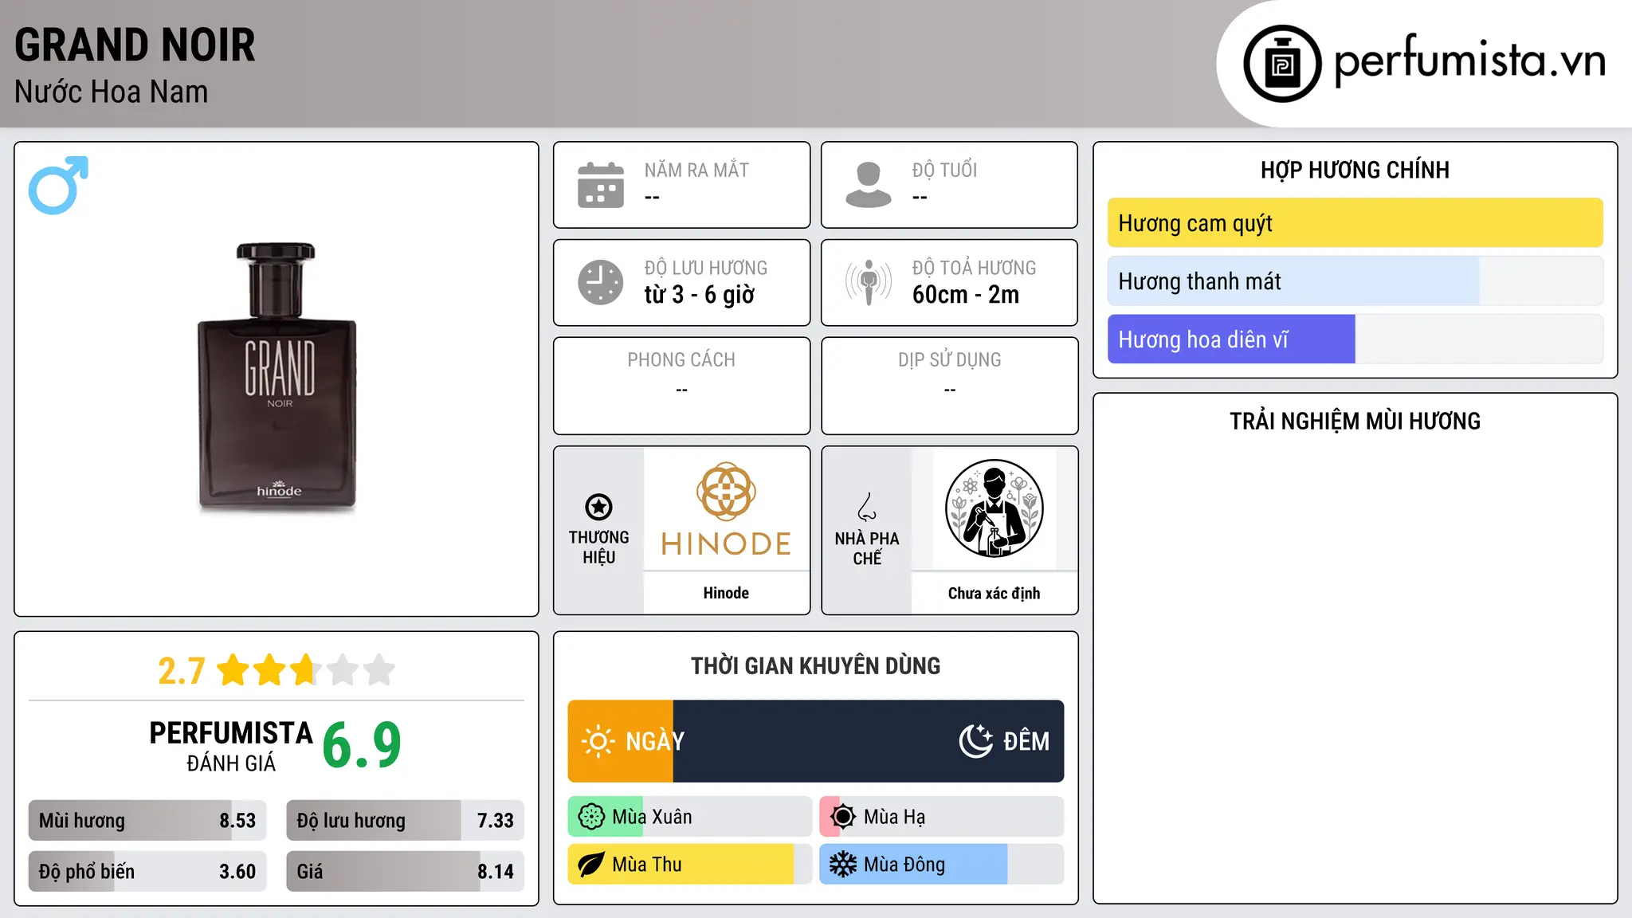
Task: Click the NHÀ PHA CHẾ label
Action: click(x=867, y=548)
